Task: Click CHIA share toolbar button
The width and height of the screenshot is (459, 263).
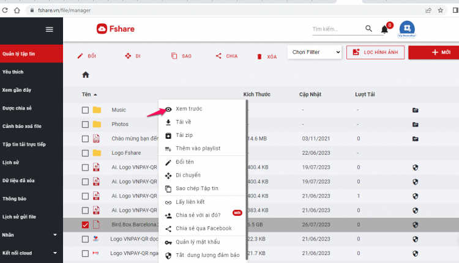Action: click(x=226, y=56)
